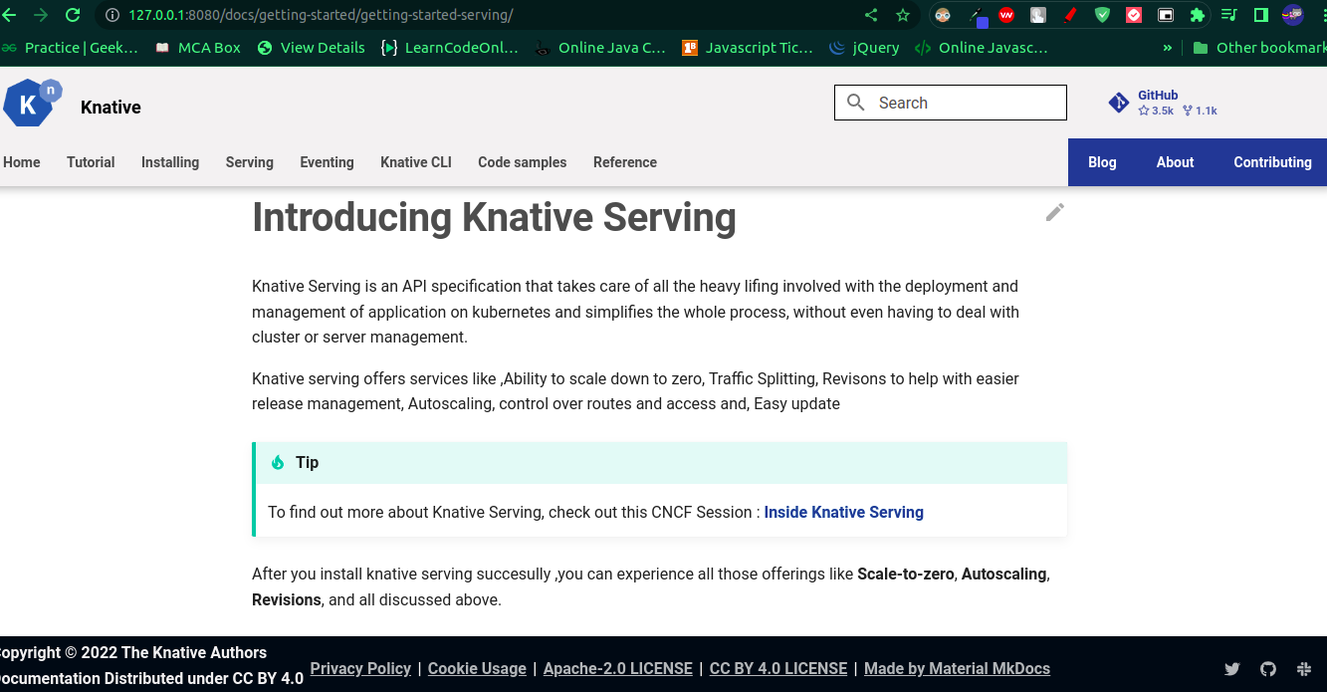Screen dimensions: 1327x692
Task: Open the MCA Box bookmark
Action: coord(198,47)
